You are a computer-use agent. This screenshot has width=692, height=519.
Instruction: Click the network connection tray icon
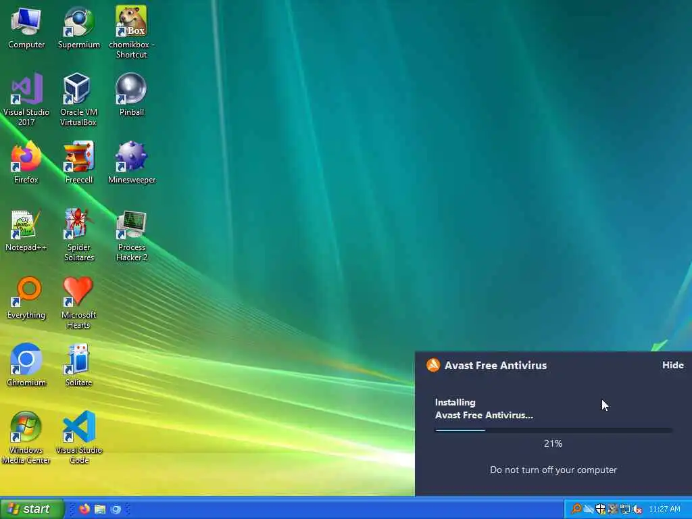pos(625,509)
